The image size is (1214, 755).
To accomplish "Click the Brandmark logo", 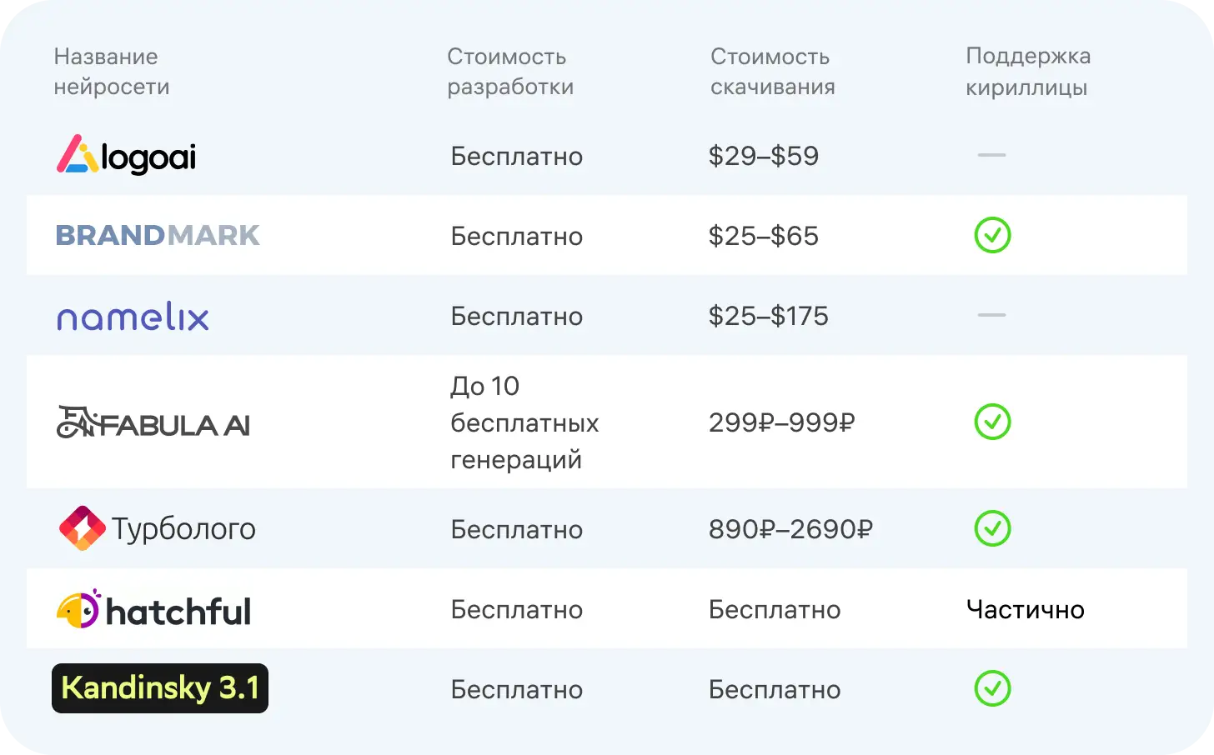I will click(158, 236).
